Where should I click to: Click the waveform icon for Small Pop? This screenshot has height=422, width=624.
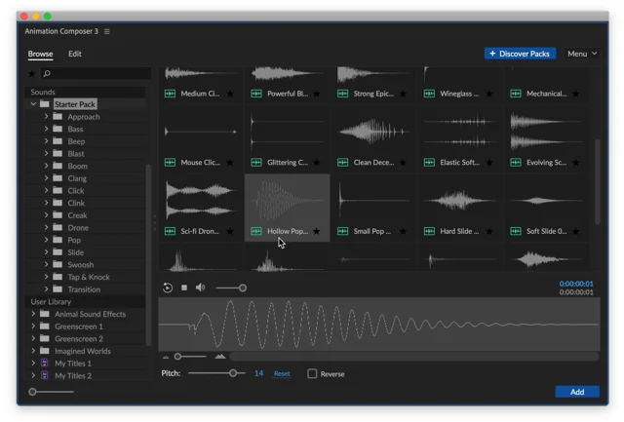(342, 231)
